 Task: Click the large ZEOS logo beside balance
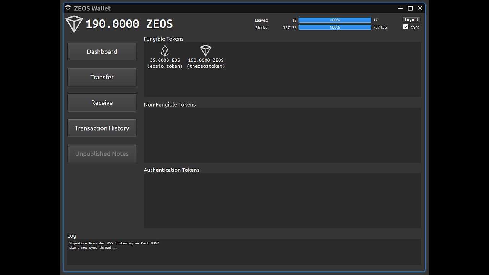[74, 24]
